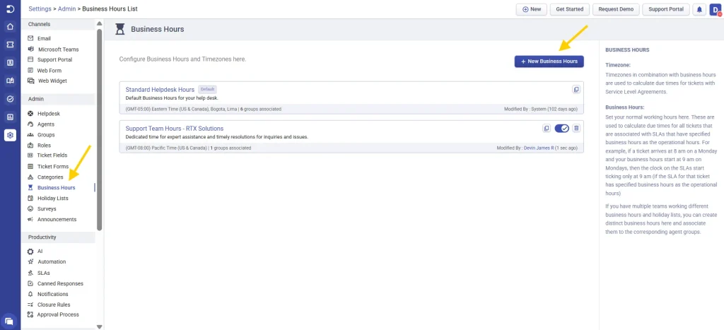724x330 pixels.
Task: Select the Settings gear icon in rail
Action: coord(10,135)
